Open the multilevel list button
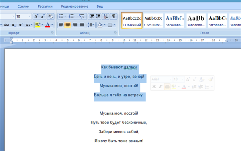Screen dimensions: 241x151 (82, 16)
